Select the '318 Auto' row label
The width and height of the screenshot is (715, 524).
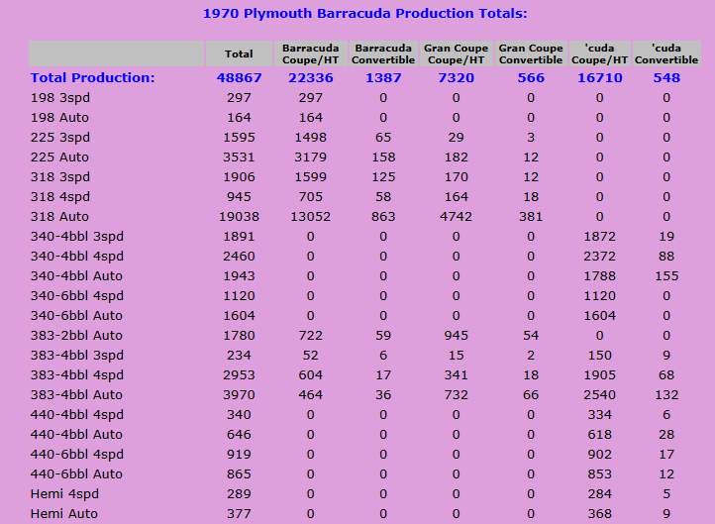point(59,217)
